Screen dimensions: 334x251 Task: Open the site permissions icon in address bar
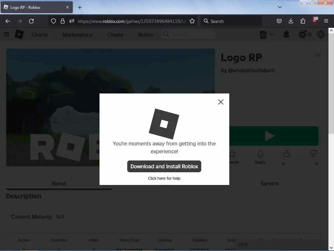(x=71, y=21)
